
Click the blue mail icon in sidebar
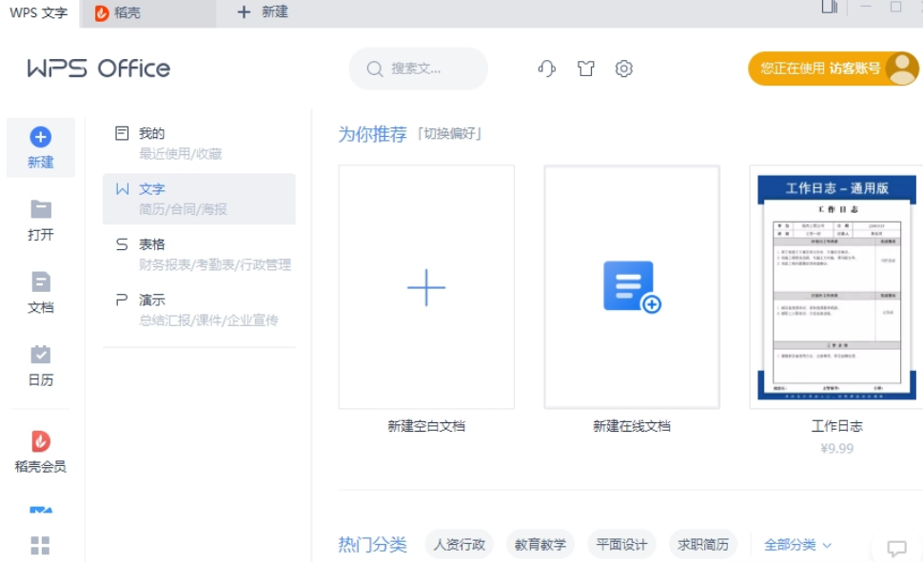[x=41, y=510]
